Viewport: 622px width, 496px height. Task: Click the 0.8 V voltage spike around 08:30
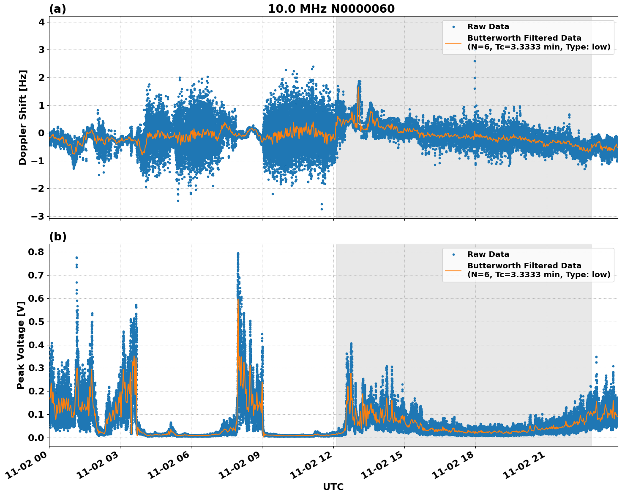coord(238,253)
